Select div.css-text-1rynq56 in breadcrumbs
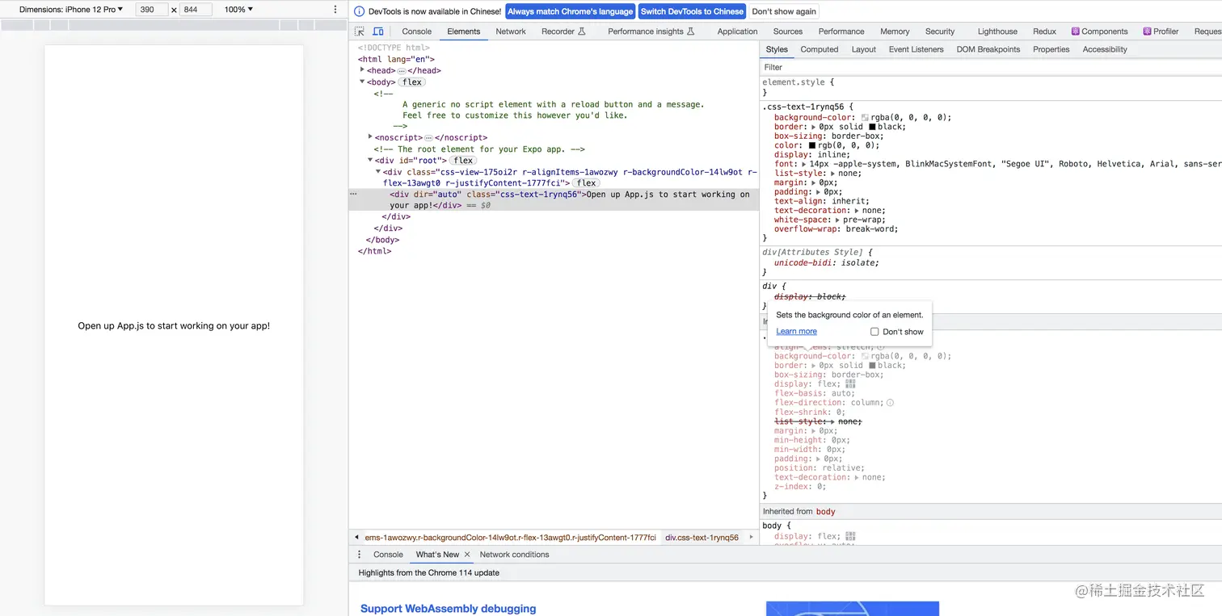This screenshot has height=616, width=1222. coord(702,538)
